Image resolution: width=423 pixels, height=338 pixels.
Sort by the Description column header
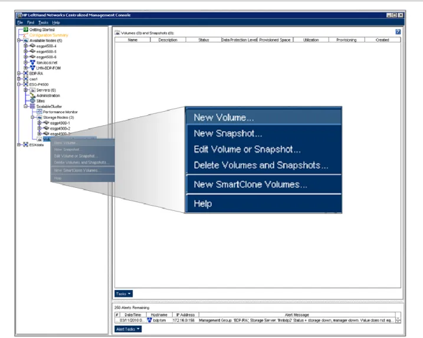[x=168, y=40]
